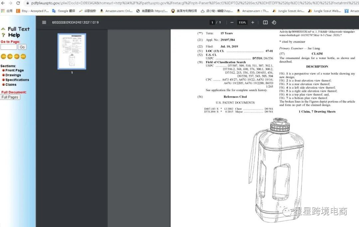Click the Full Pages button
This screenshot has height=227, width=359.
10,97
